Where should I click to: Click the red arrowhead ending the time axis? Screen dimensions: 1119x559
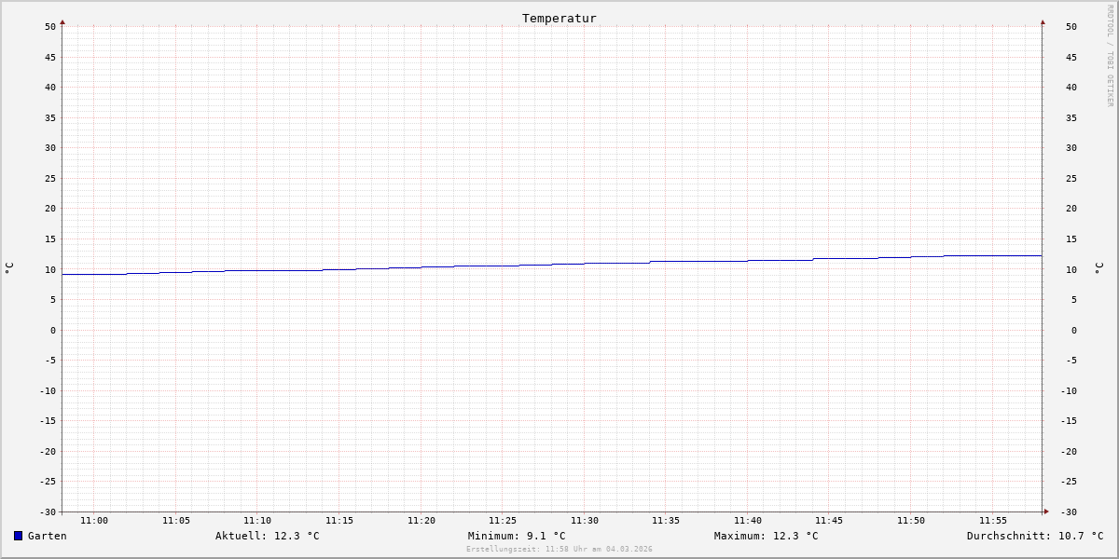coord(1046,511)
